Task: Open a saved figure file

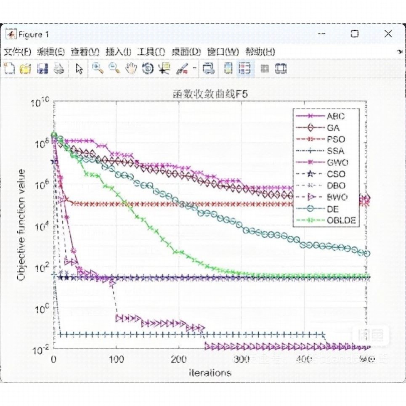Action: [x=26, y=69]
